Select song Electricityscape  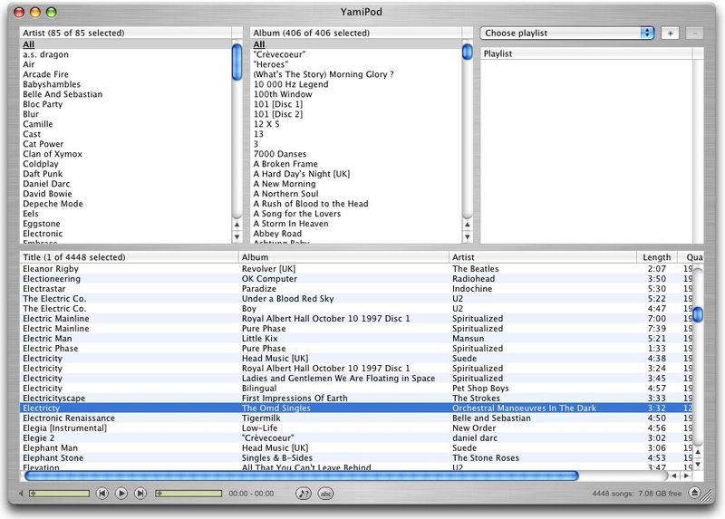pyautogui.click(x=356, y=398)
